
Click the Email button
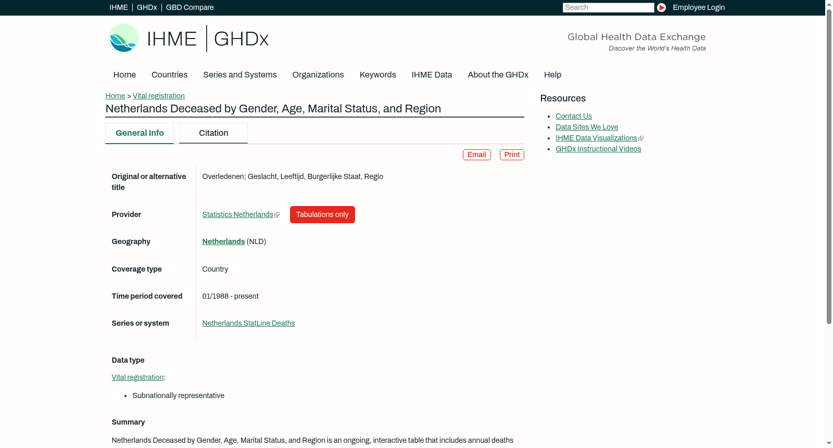(x=477, y=155)
